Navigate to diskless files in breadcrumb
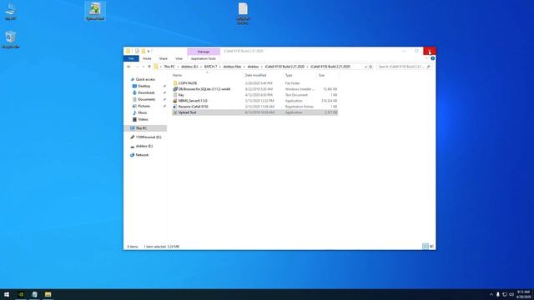This screenshot has width=534, height=300. [232, 67]
